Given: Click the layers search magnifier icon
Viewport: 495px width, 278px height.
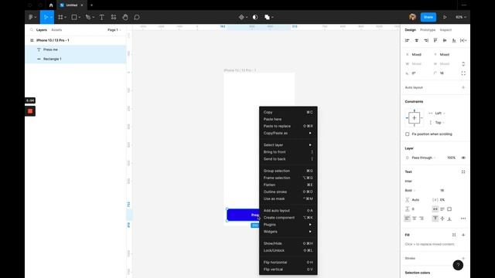Looking at the screenshot, I should coord(32,30).
